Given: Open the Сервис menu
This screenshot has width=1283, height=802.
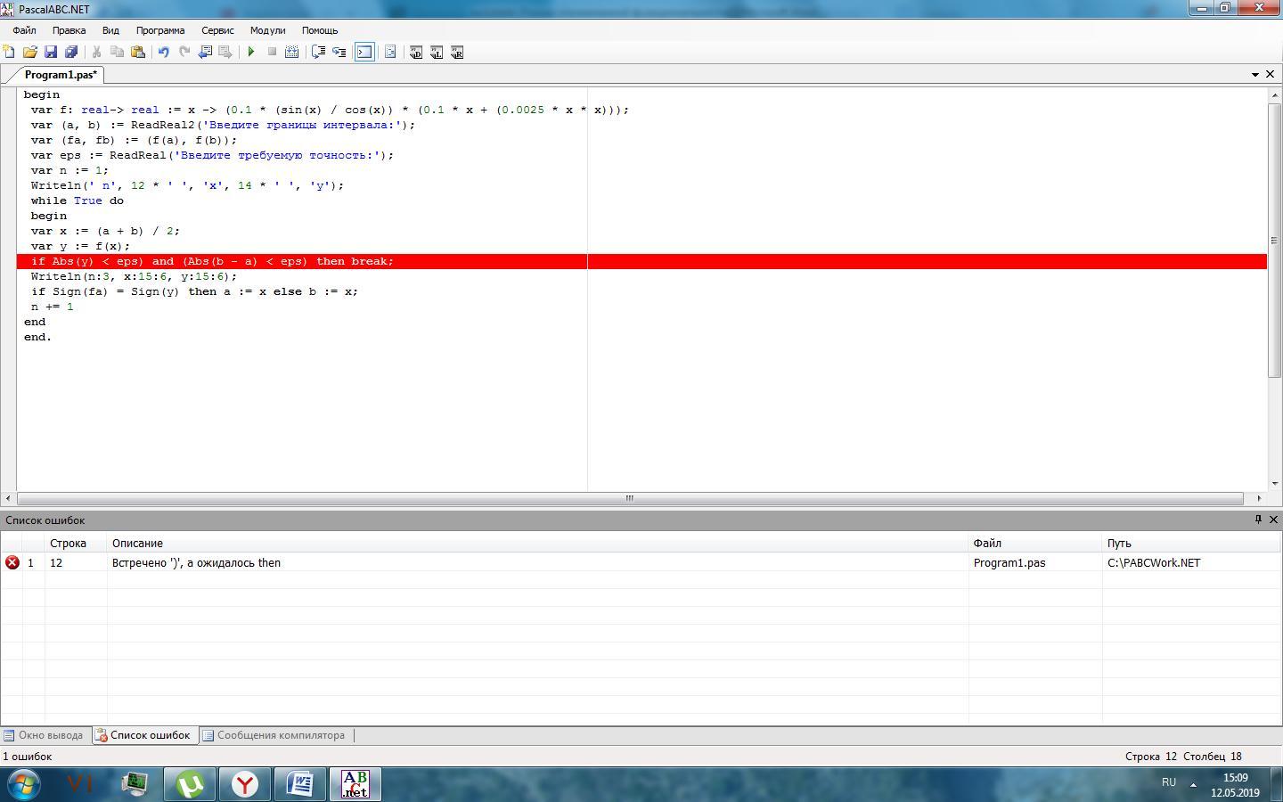Looking at the screenshot, I should (x=217, y=30).
